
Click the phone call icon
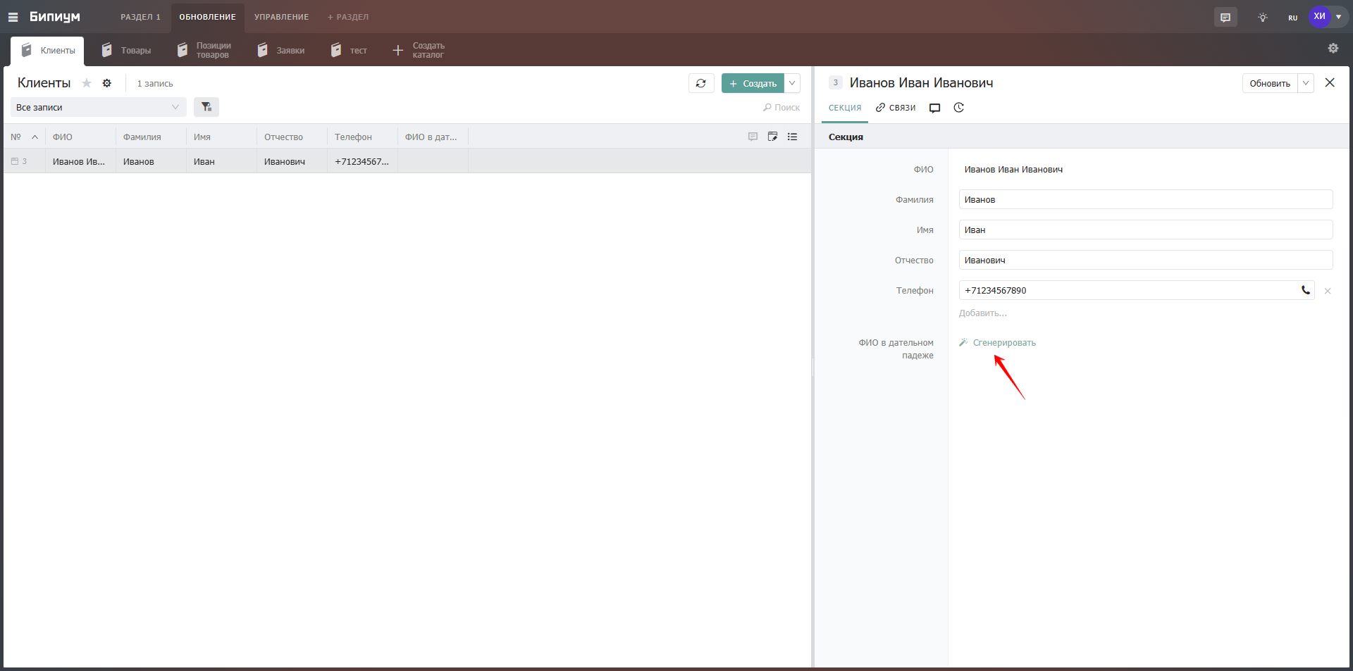[x=1305, y=290]
